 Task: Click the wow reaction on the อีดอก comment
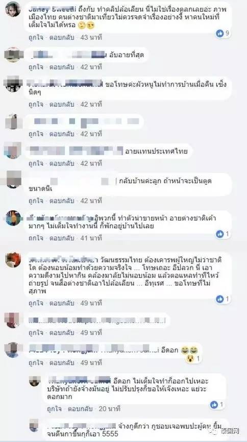[x=189, y=359]
